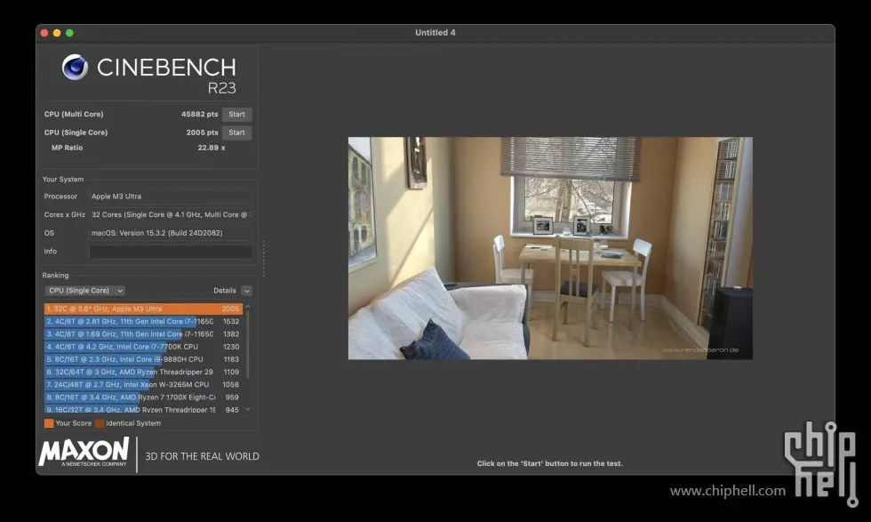This screenshot has width=871, height=522.
Task: Click the MAXON company logo
Action: tap(84, 452)
